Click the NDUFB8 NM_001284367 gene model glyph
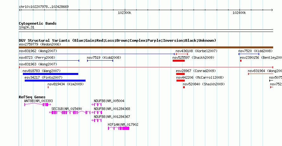 97,120
